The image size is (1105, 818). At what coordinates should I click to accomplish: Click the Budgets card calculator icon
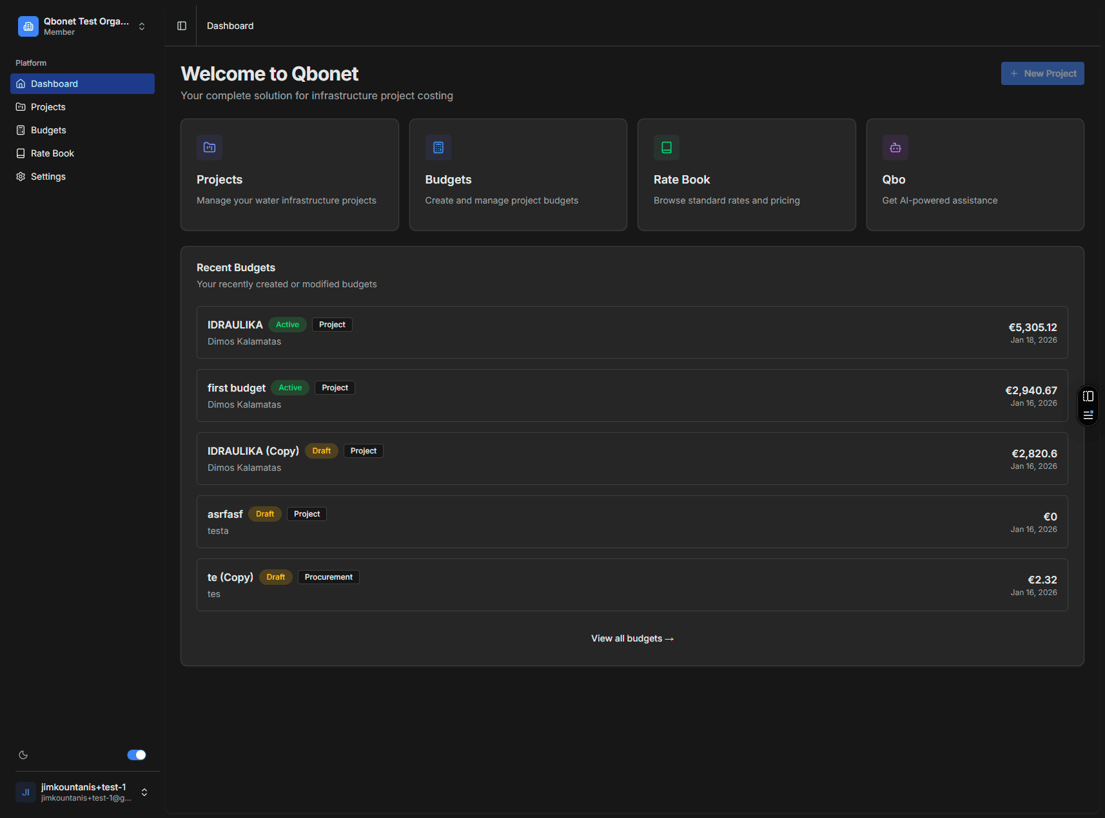(x=438, y=147)
